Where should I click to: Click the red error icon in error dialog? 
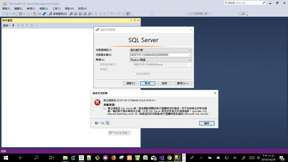[97, 102]
